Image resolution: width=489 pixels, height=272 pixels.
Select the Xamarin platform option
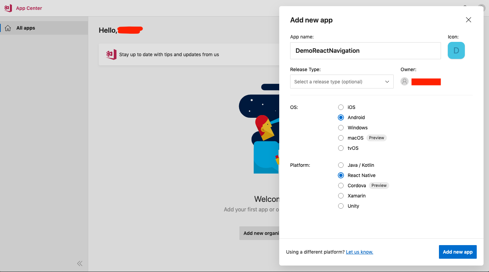[341, 196]
